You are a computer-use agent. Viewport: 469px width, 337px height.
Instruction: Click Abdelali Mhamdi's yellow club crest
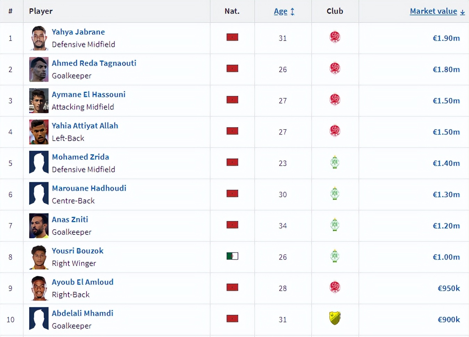pos(335,318)
